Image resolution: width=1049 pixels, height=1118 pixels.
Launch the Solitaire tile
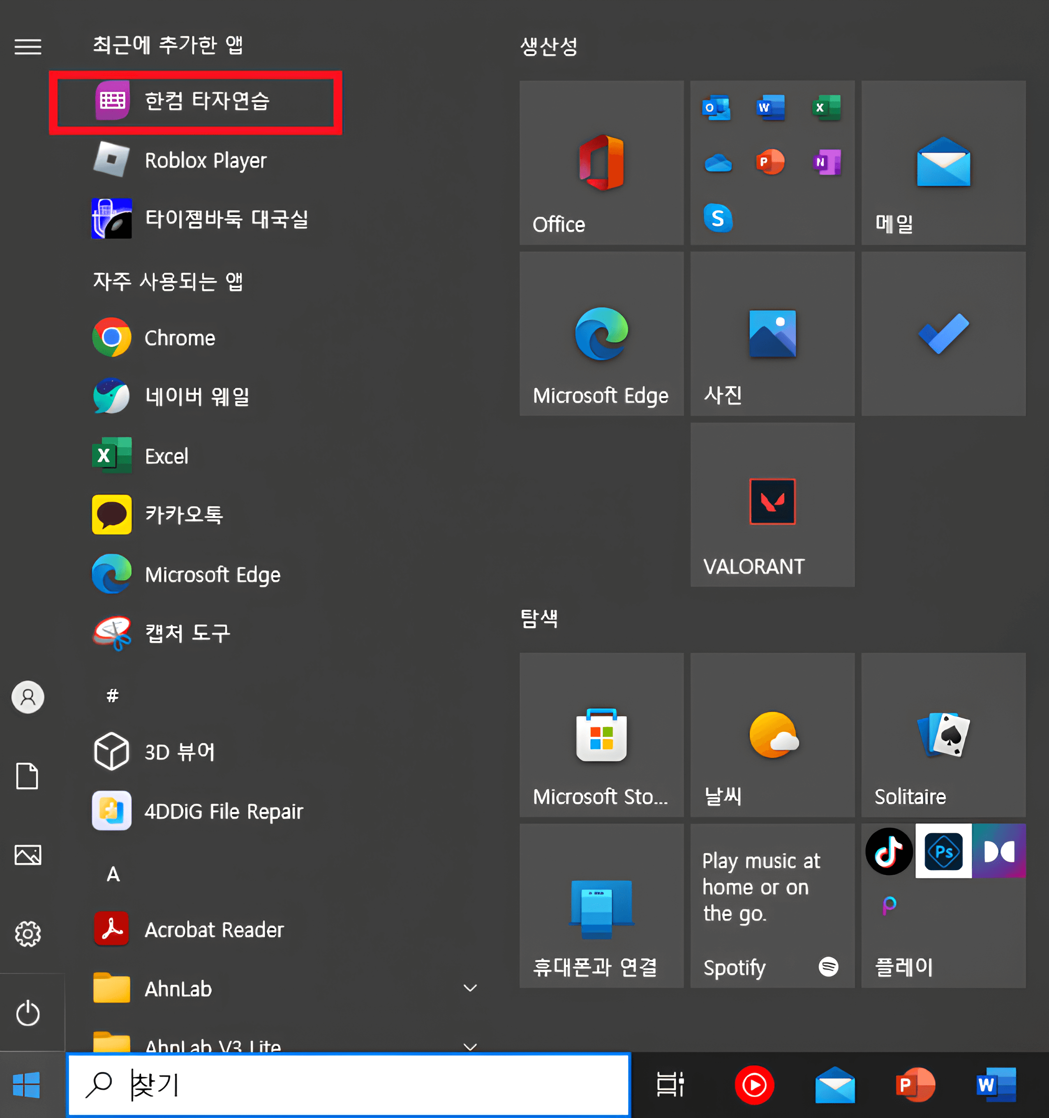coord(943,735)
